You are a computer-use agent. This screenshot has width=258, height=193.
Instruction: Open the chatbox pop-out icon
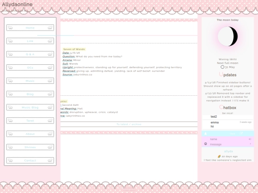click(241, 133)
